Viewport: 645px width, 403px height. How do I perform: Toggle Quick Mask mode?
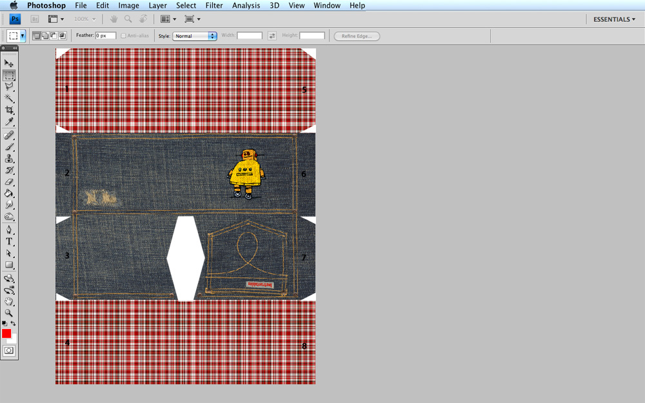9,351
